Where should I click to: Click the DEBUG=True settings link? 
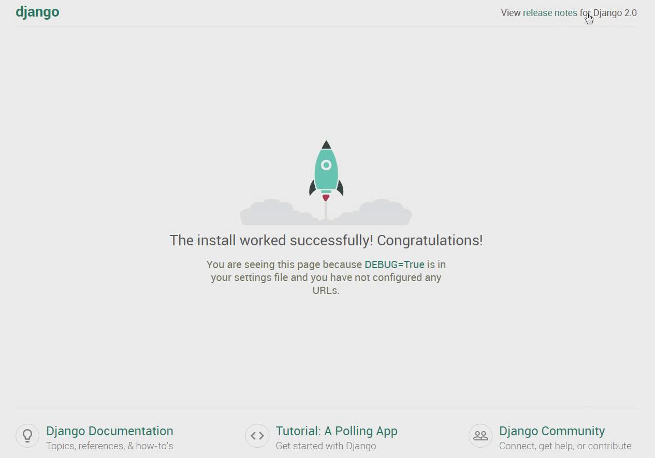point(395,264)
